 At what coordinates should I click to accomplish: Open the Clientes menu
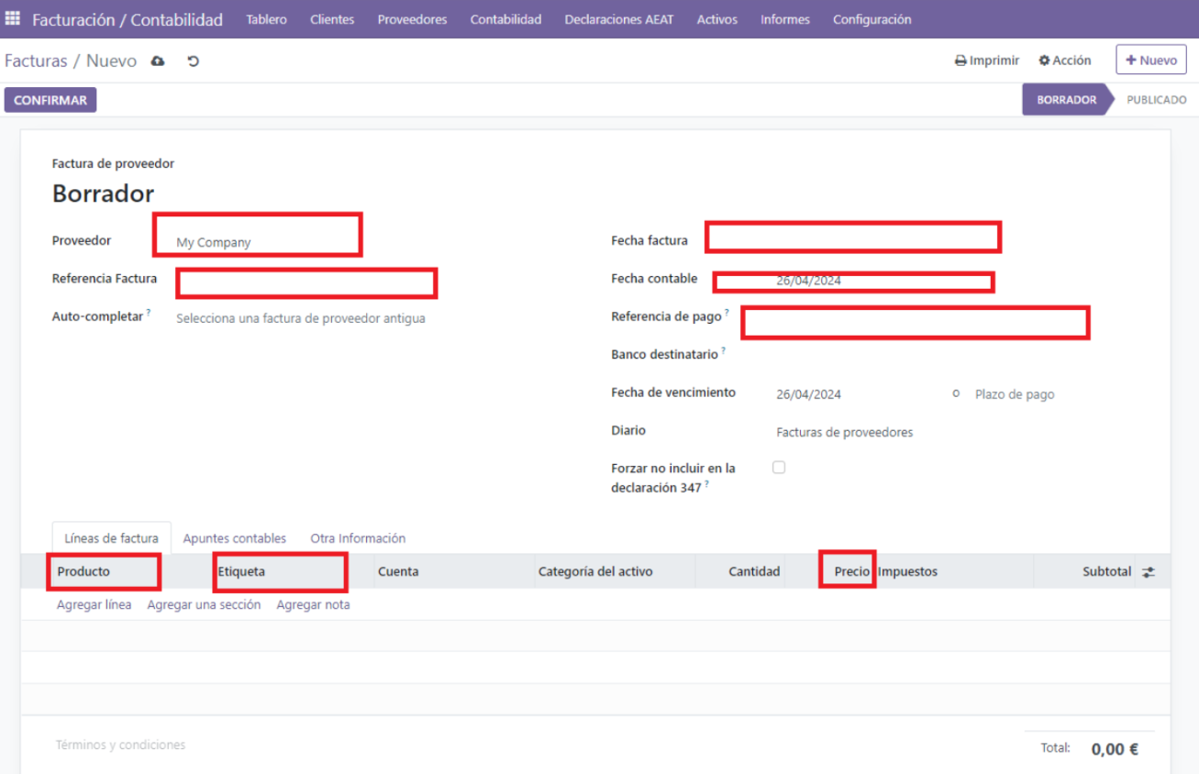click(332, 19)
